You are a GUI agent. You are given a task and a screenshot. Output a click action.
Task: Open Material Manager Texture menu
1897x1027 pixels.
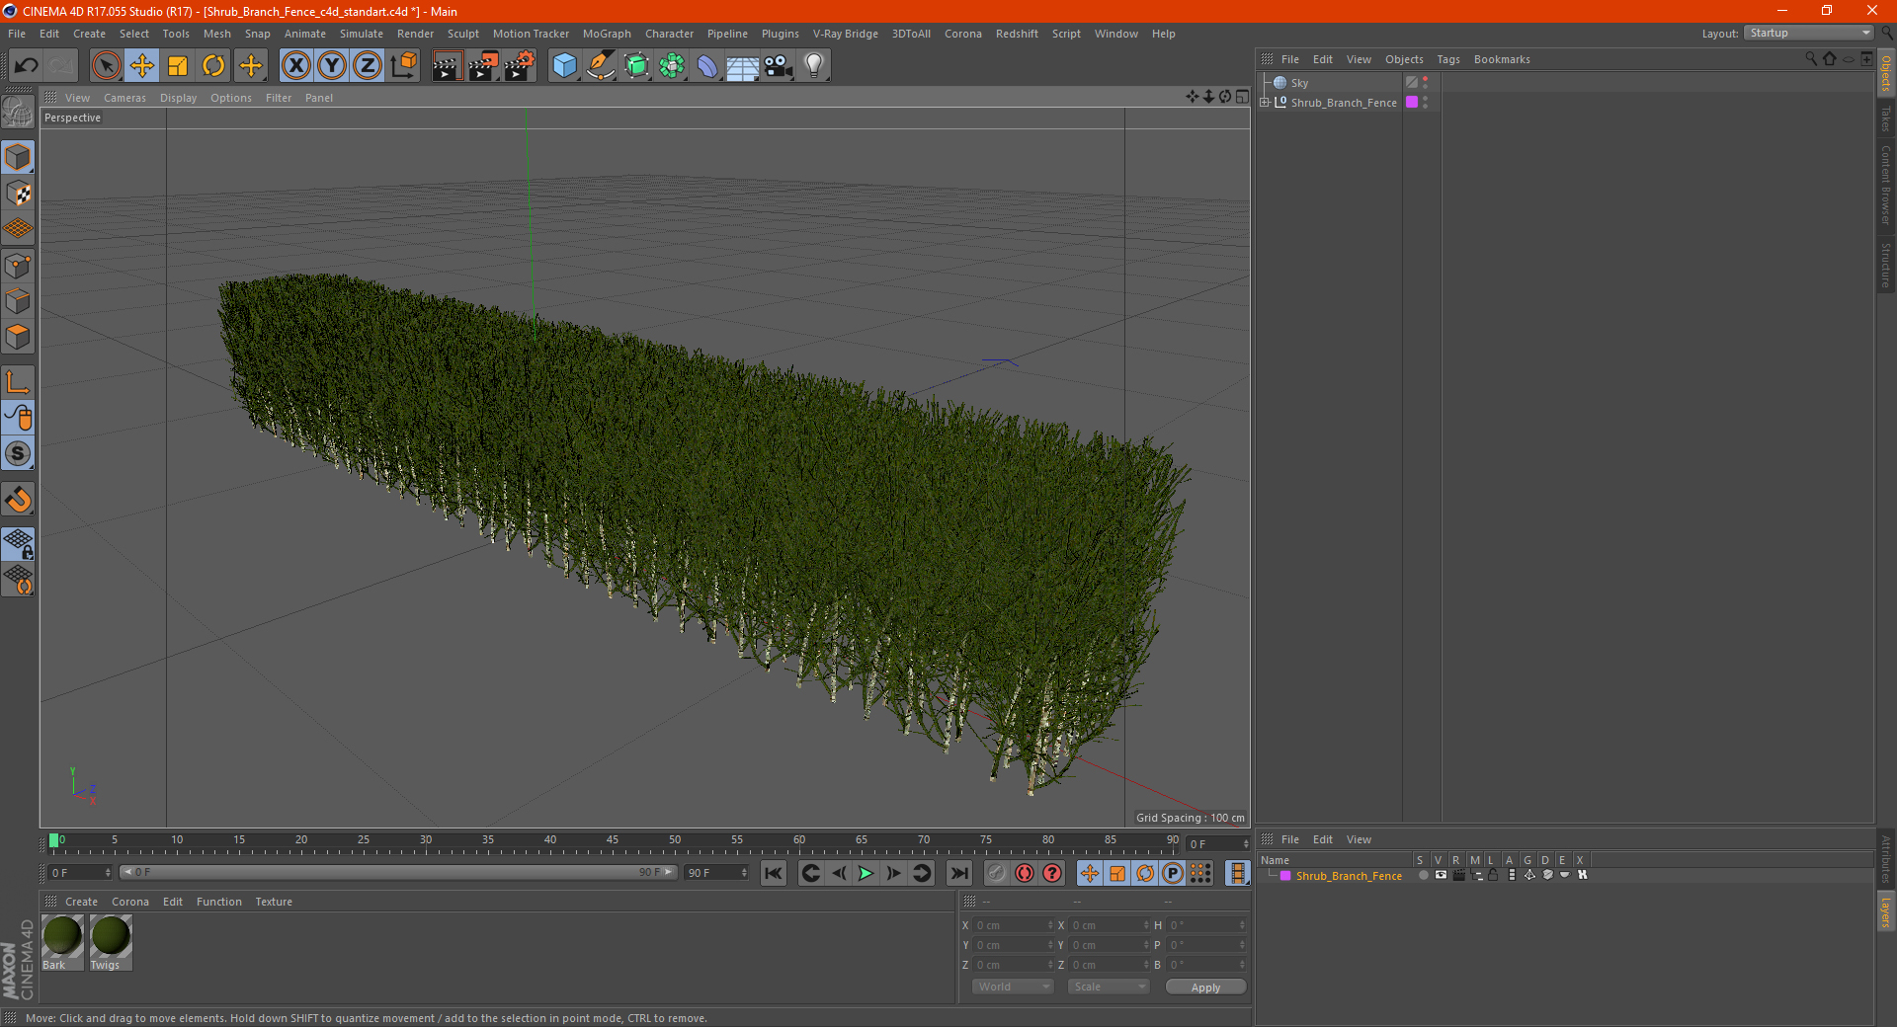(274, 902)
